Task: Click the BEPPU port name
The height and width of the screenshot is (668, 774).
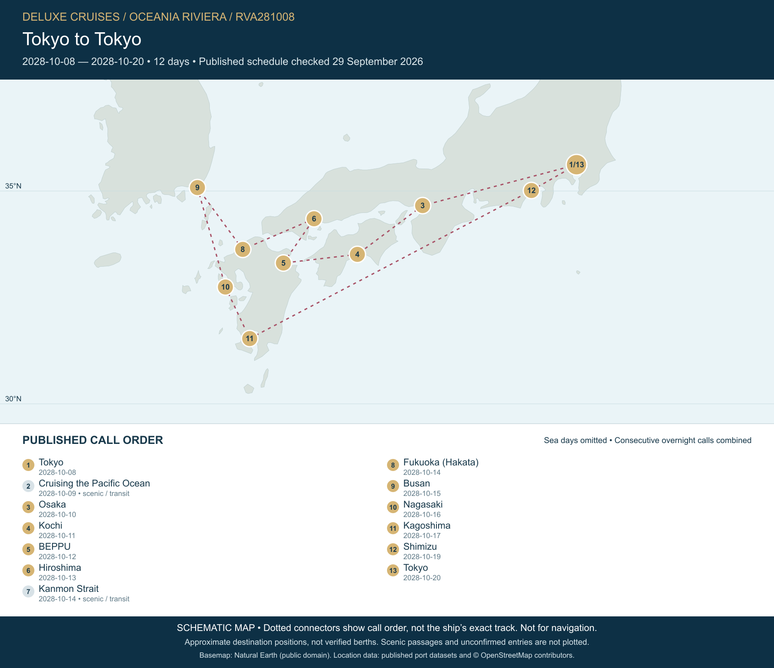Action: [x=55, y=547]
